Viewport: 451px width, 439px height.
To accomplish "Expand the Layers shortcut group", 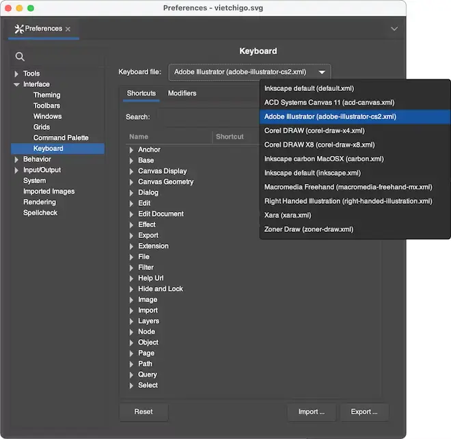I will (x=132, y=321).
